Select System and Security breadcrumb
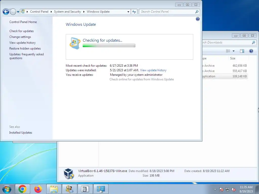Viewport: 259px width, 194px height. click(67, 12)
